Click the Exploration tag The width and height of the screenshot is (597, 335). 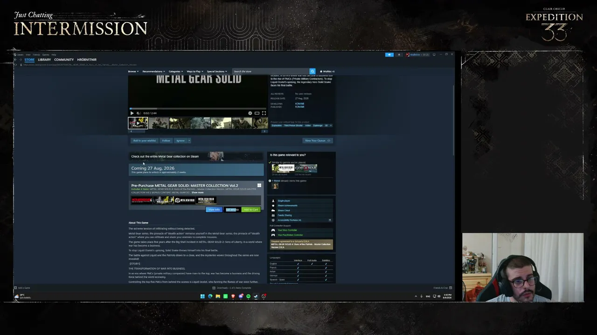click(x=277, y=125)
